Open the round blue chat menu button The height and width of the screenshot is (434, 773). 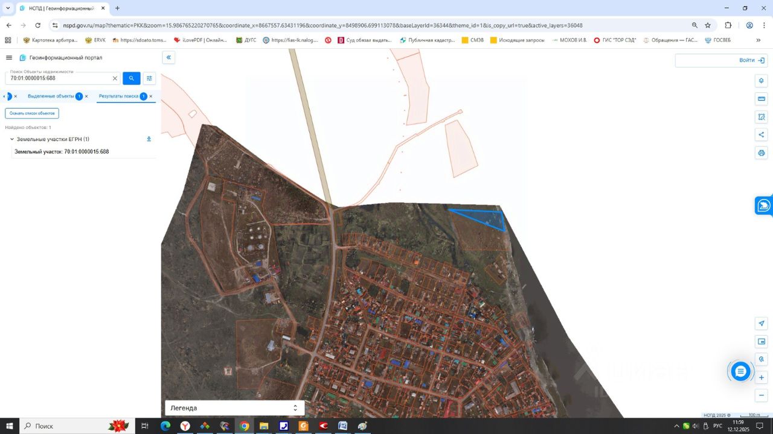[x=740, y=371]
